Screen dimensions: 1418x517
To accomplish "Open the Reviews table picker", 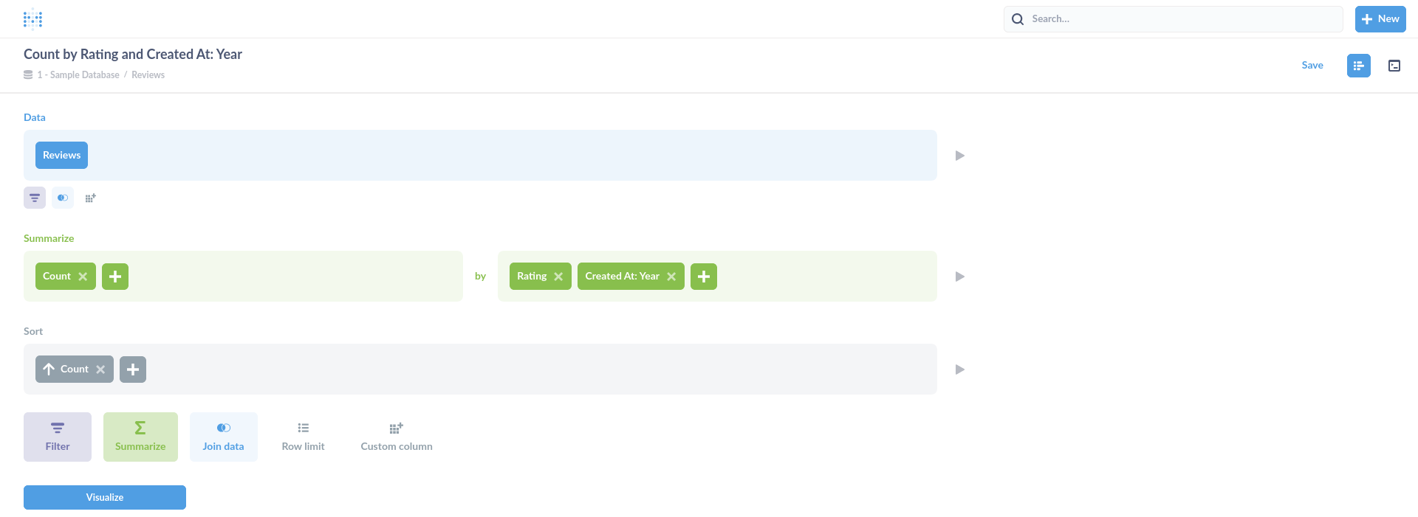I will pyautogui.click(x=61, y=155).
